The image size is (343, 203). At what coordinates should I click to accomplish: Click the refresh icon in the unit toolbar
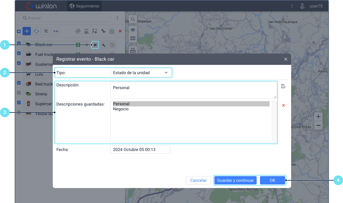36,31
